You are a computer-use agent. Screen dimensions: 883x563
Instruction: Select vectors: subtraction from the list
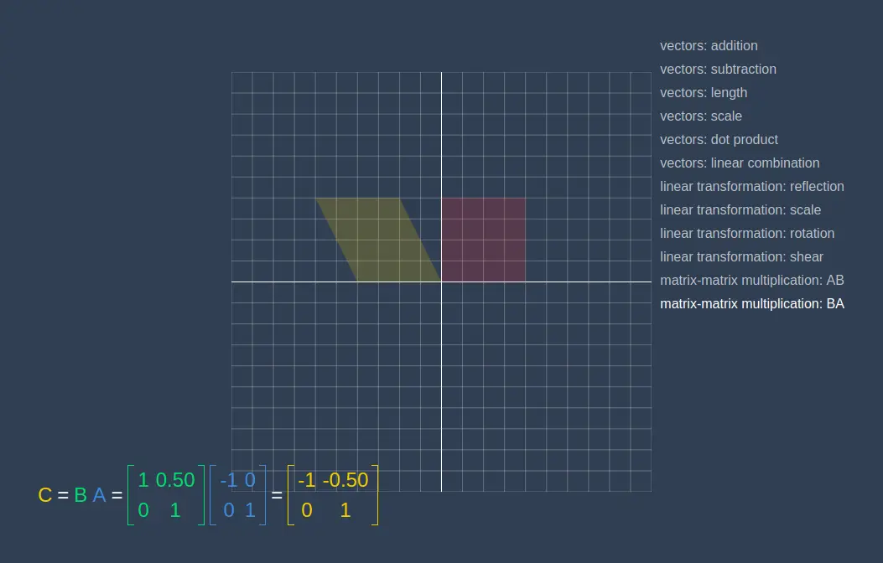pyautogui.click(x=718, y=70)
